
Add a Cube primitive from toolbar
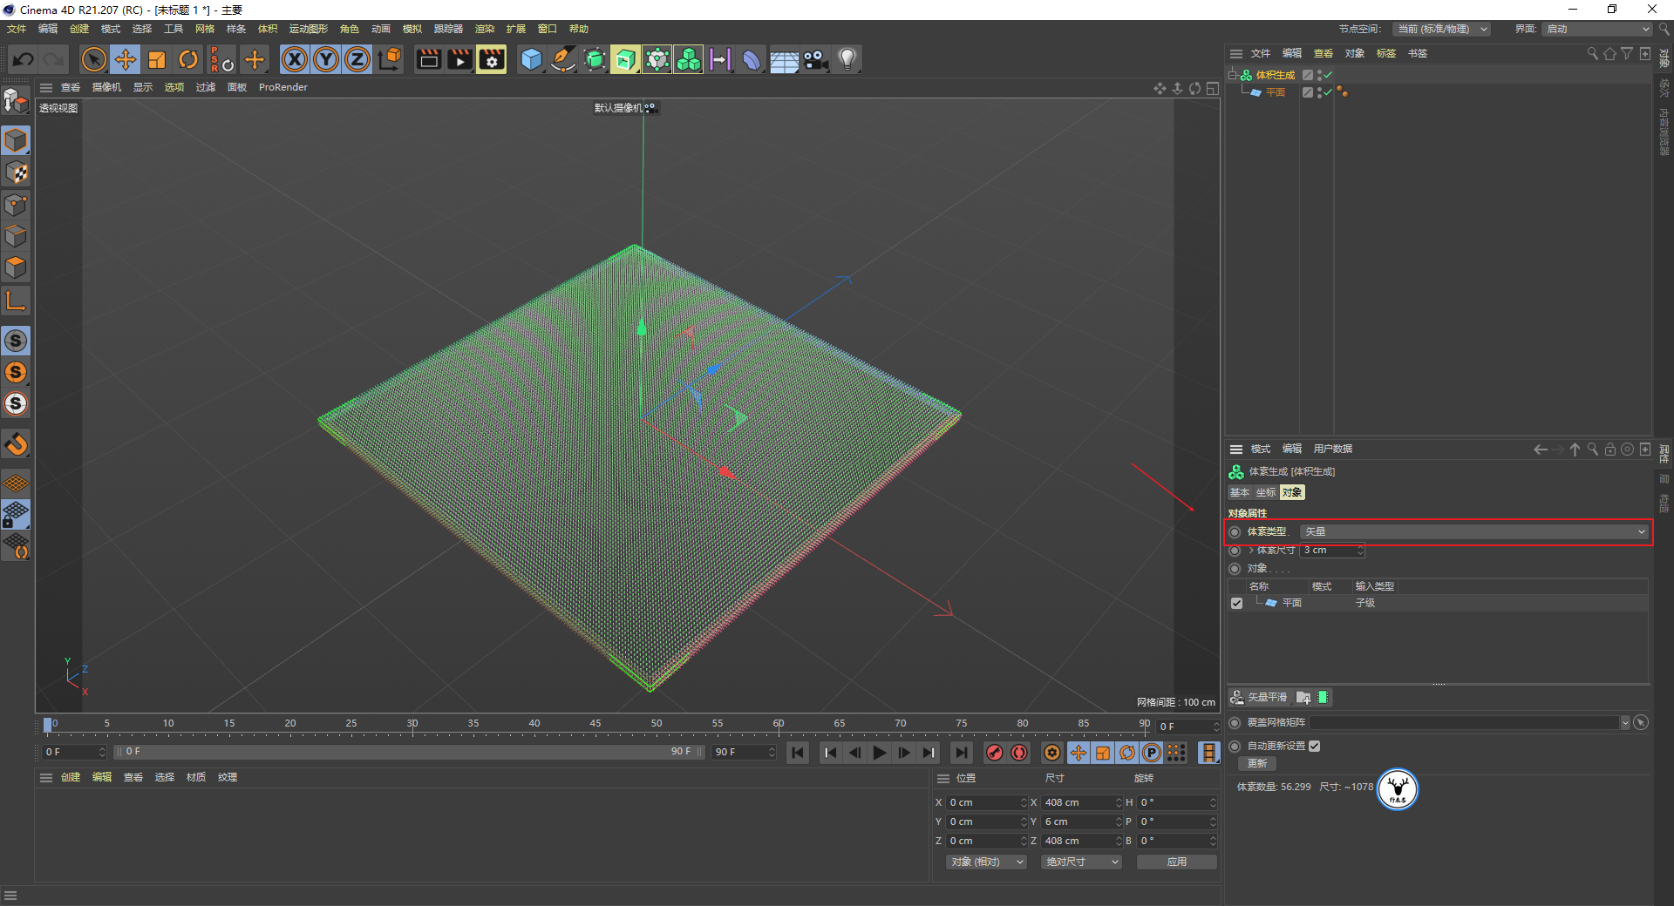pyautogui.click(x=531, y=60)
